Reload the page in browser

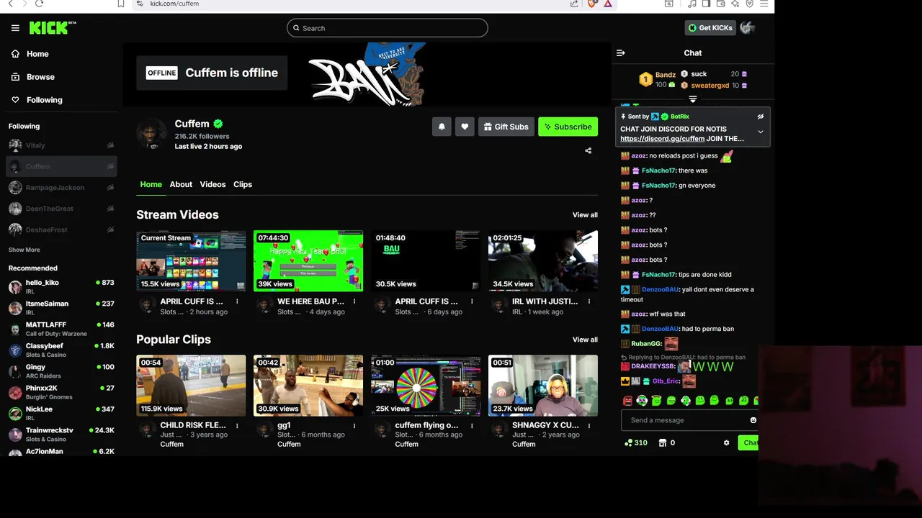[39, 4]
